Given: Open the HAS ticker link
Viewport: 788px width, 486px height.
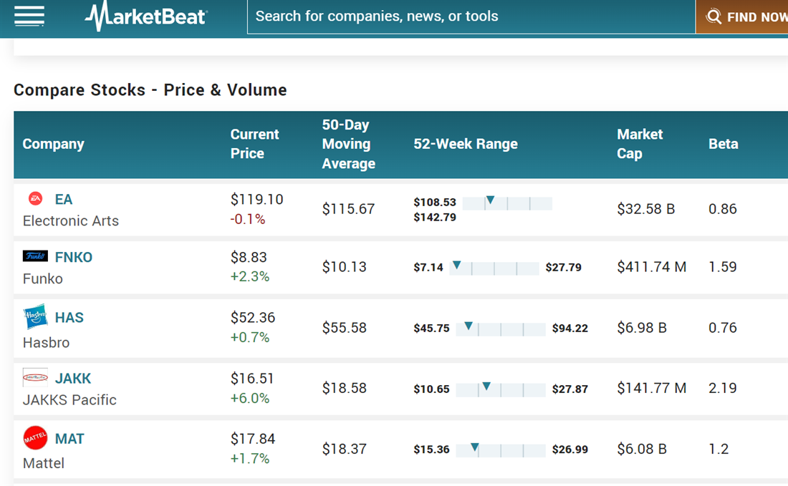Looking at the screenshot, I should point(69,318).
